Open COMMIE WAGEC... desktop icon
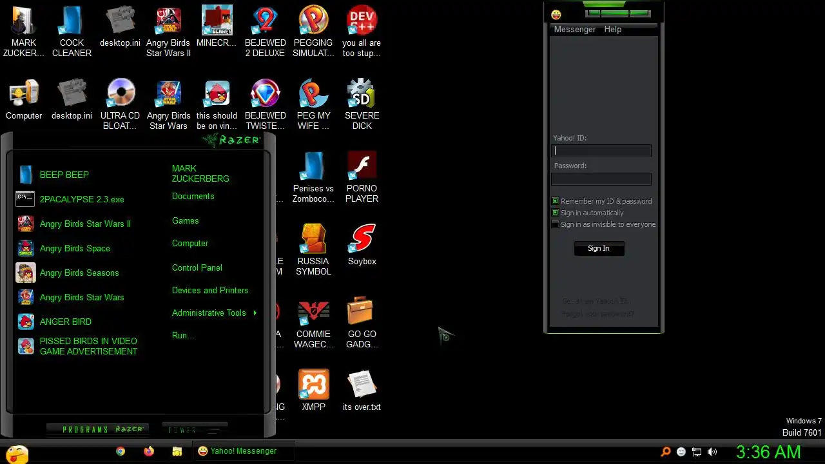The image size is (825, 464). click(313, 324)
